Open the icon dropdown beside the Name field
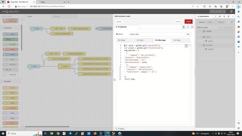 (x=189, y=34)
